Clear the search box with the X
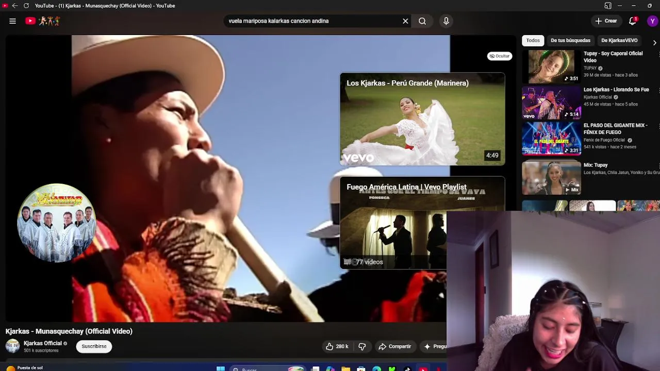This screenshot has height=371, width=660. tap(405, 21)
